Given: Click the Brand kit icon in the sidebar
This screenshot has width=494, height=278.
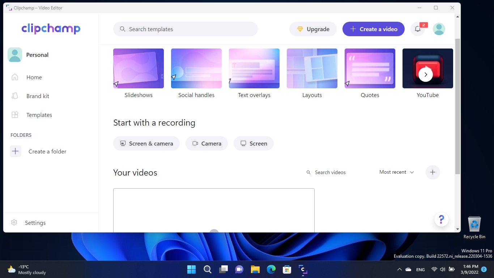Looking at the screenshot, I should (x=15, y=96).
